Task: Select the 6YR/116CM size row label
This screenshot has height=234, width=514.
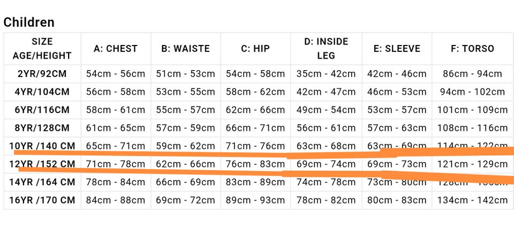Action: click(42, 110)
